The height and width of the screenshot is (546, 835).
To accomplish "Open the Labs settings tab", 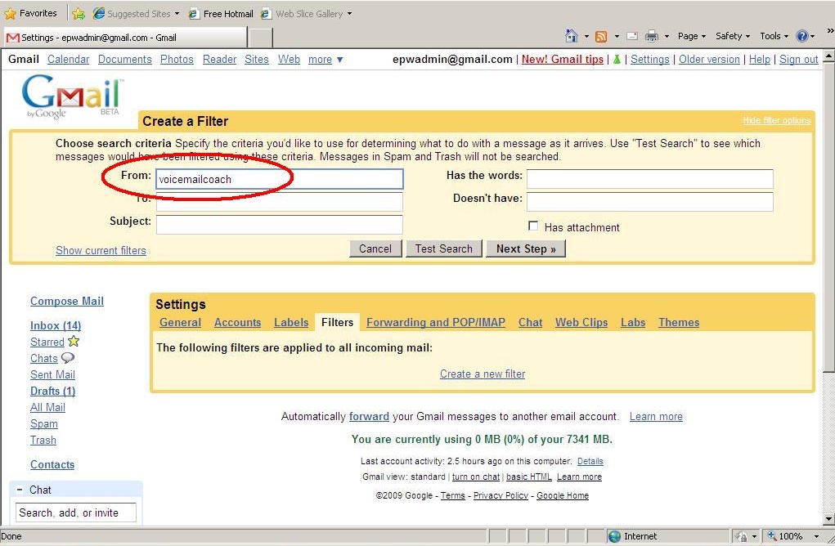I will pos(633,322).
